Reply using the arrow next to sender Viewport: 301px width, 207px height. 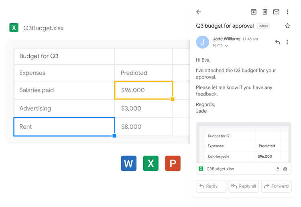pyautogui.click(x=278, y=42)
